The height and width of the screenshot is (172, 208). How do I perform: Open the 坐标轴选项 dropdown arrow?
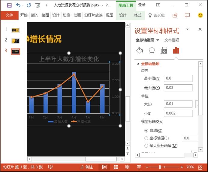(x=158, y=40)
